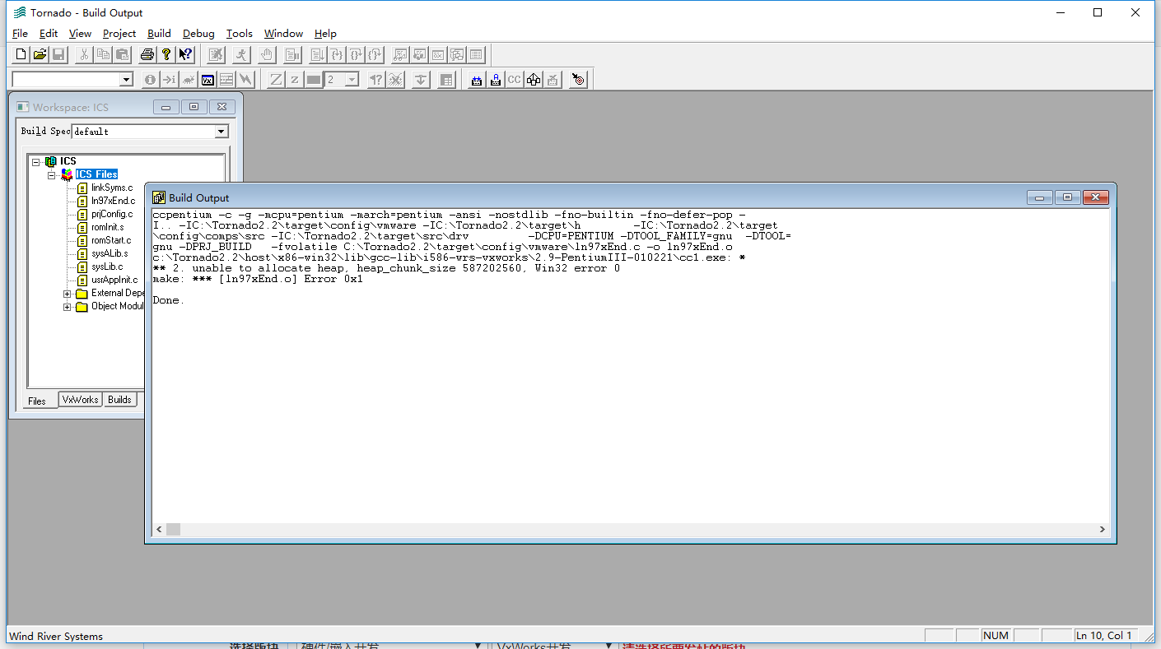Select romInit.s in the file tree
Viewport: 1161px width, 649px height.
tap(107, 227)
